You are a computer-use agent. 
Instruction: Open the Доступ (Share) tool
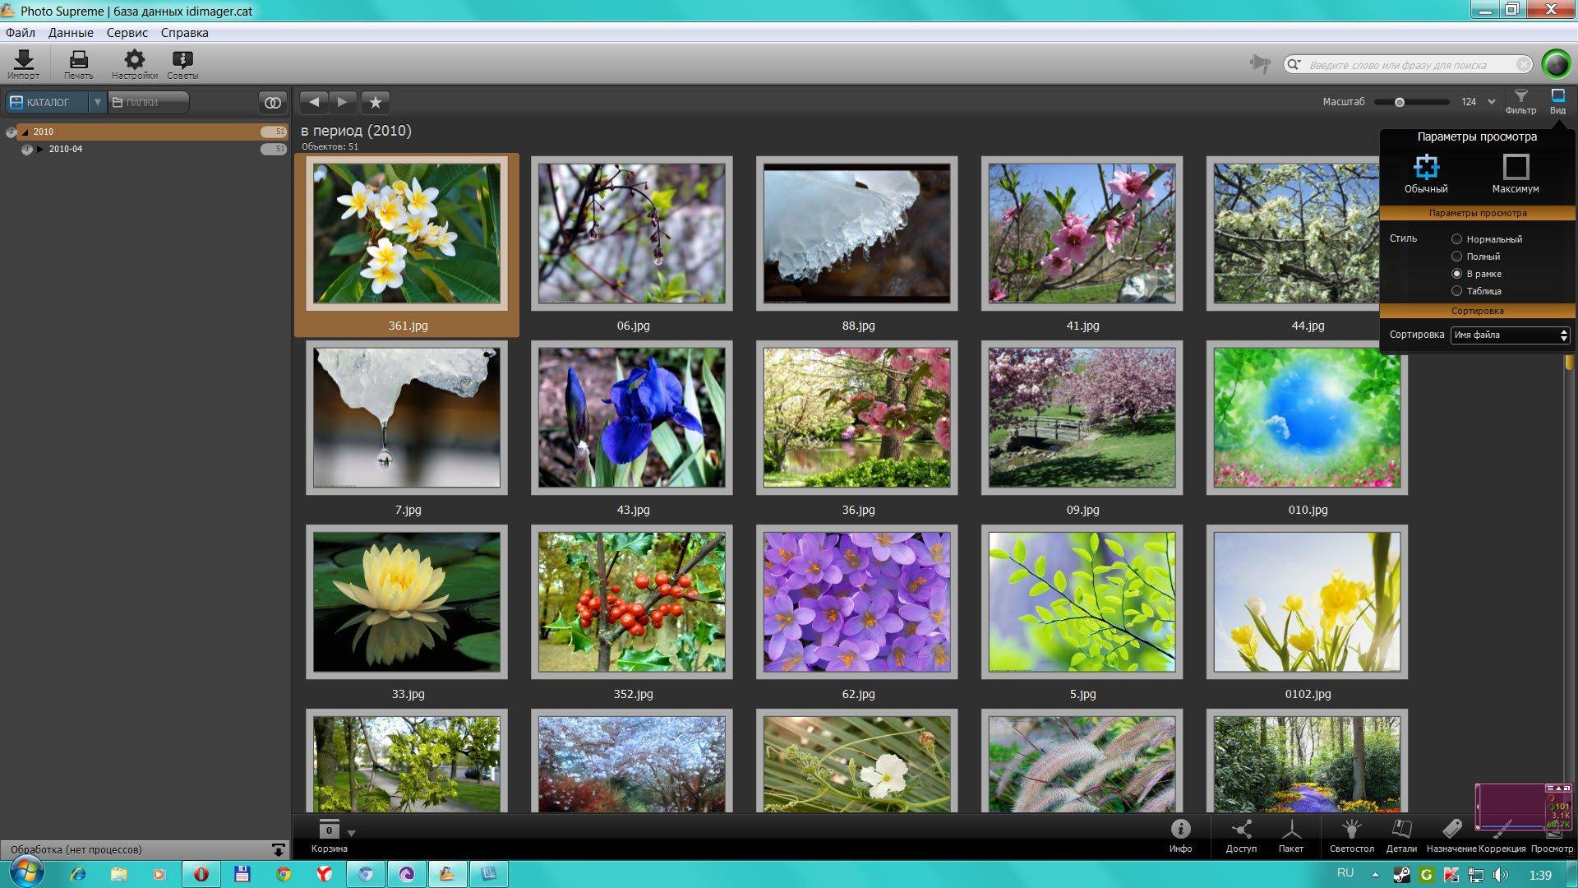pyautogui.click(x=1241, y=835)
